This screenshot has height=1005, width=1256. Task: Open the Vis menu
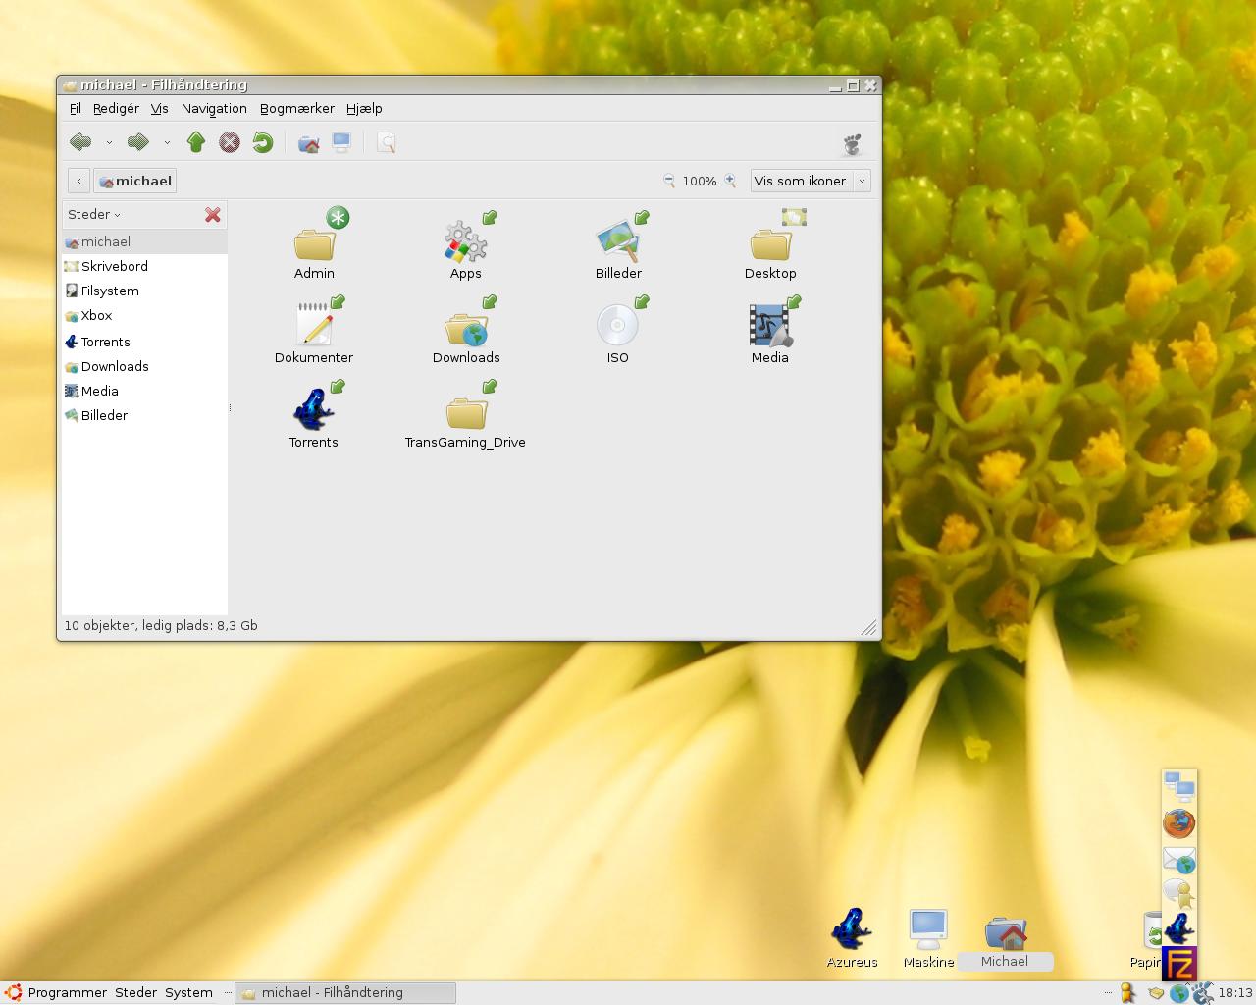(159, 109)
